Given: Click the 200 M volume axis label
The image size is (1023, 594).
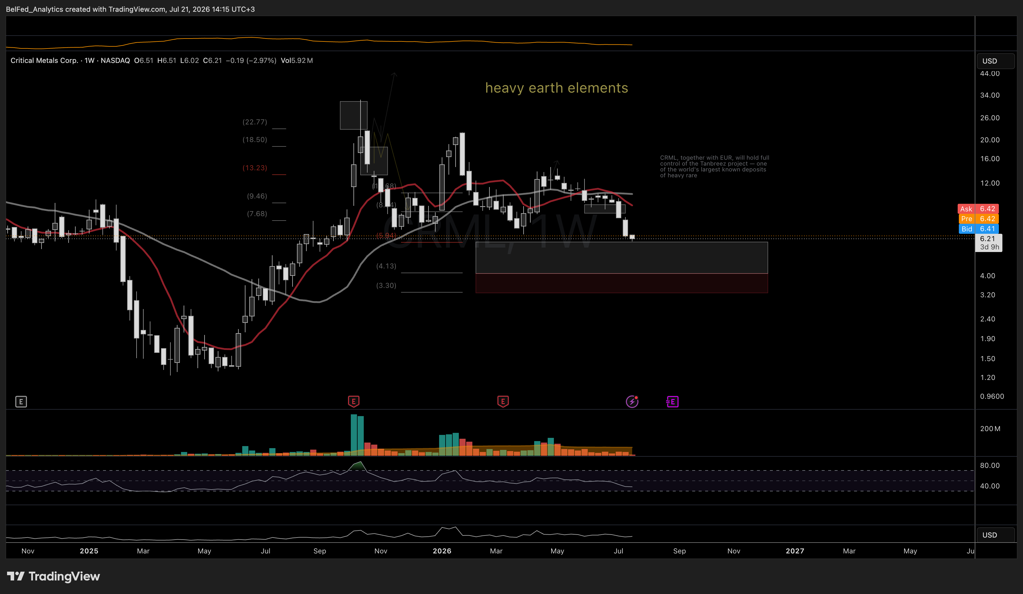Looking at the screenshot, I should (x=990, y=428).
